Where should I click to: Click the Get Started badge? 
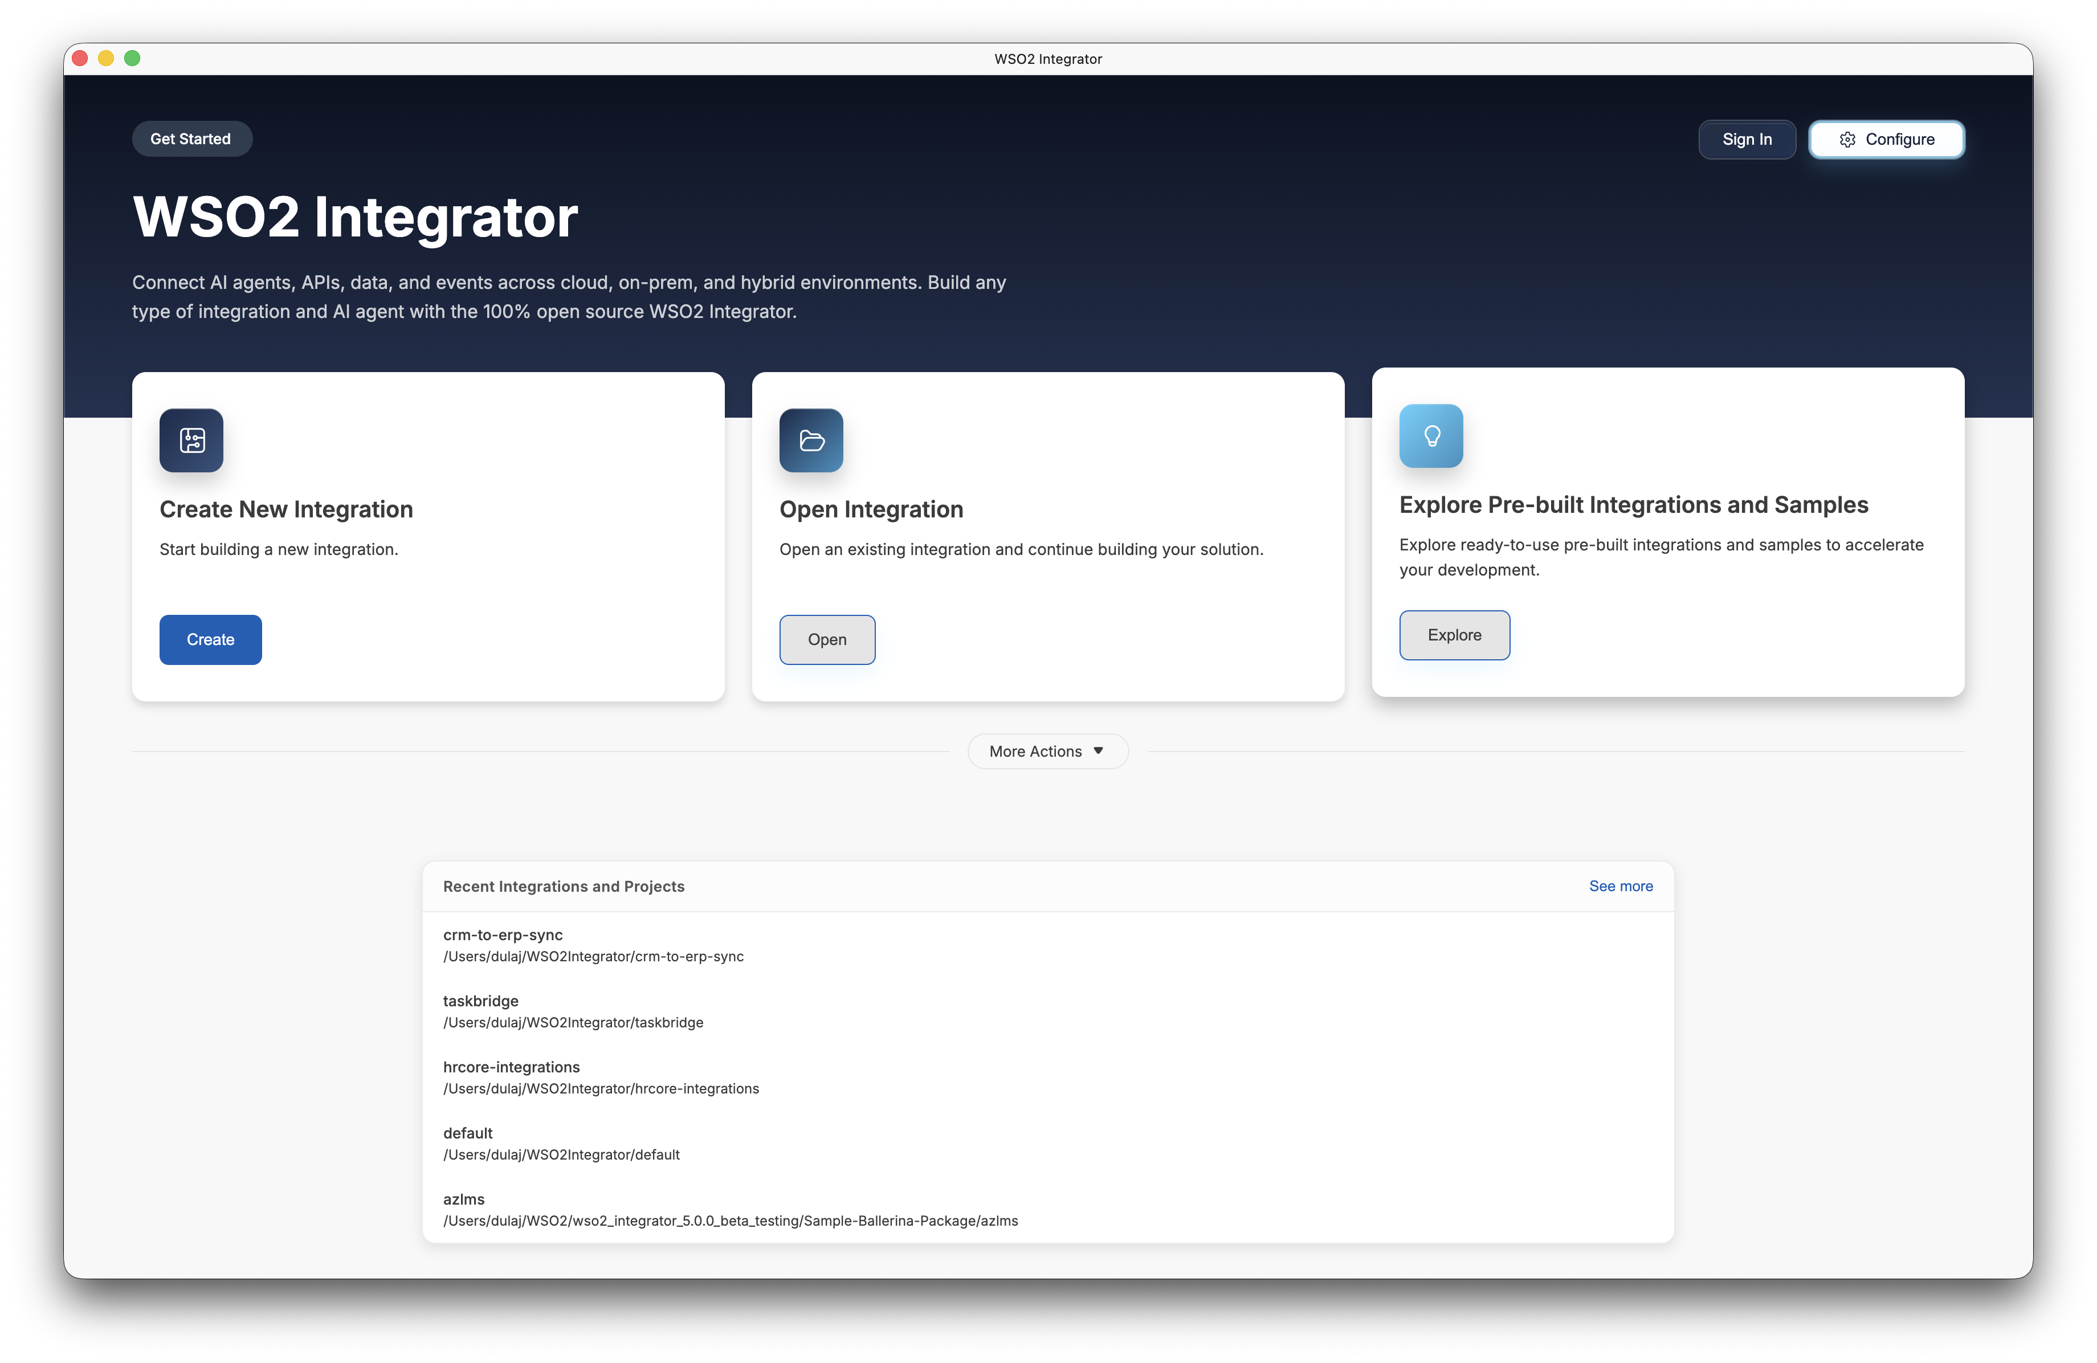[191, 138]
